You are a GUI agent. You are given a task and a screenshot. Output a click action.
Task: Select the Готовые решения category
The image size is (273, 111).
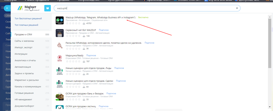tap(31, 93)
